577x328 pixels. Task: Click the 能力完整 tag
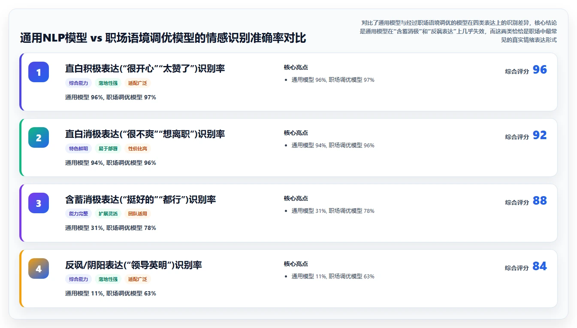[79, 214]
